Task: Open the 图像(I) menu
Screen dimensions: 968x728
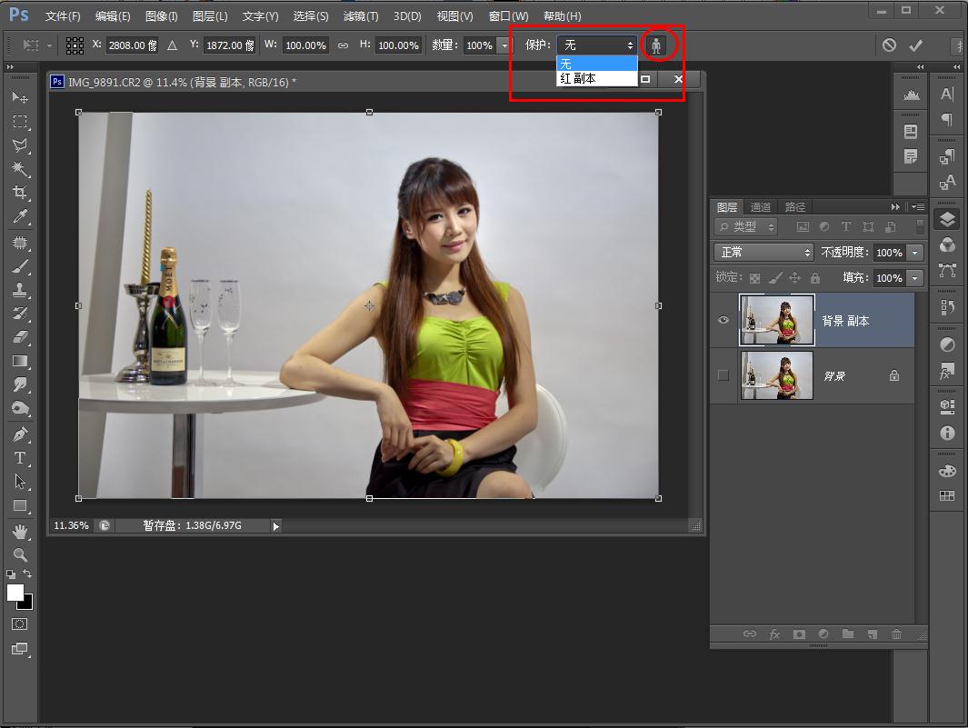Action: 162,16
